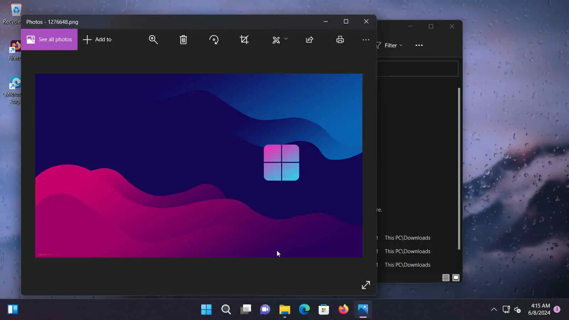Image resolution: width=569 pixels, height=320 pixels.
Task: Open Microsoft Store from the taskbar
Action: pyautogui.click(x=324, y=309)
